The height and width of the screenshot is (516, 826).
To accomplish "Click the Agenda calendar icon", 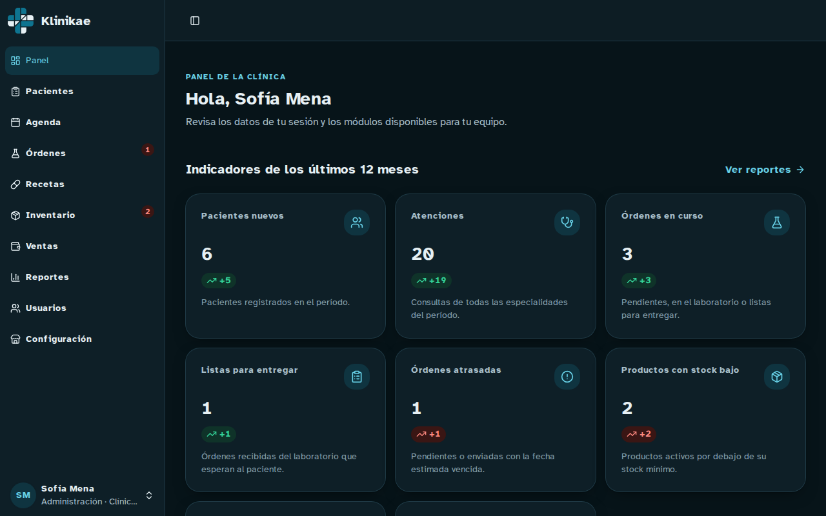I will pos(15,123).
